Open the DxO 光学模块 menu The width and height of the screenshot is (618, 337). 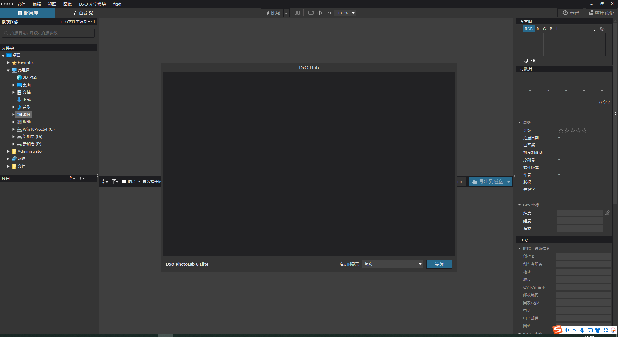[92, 4]
